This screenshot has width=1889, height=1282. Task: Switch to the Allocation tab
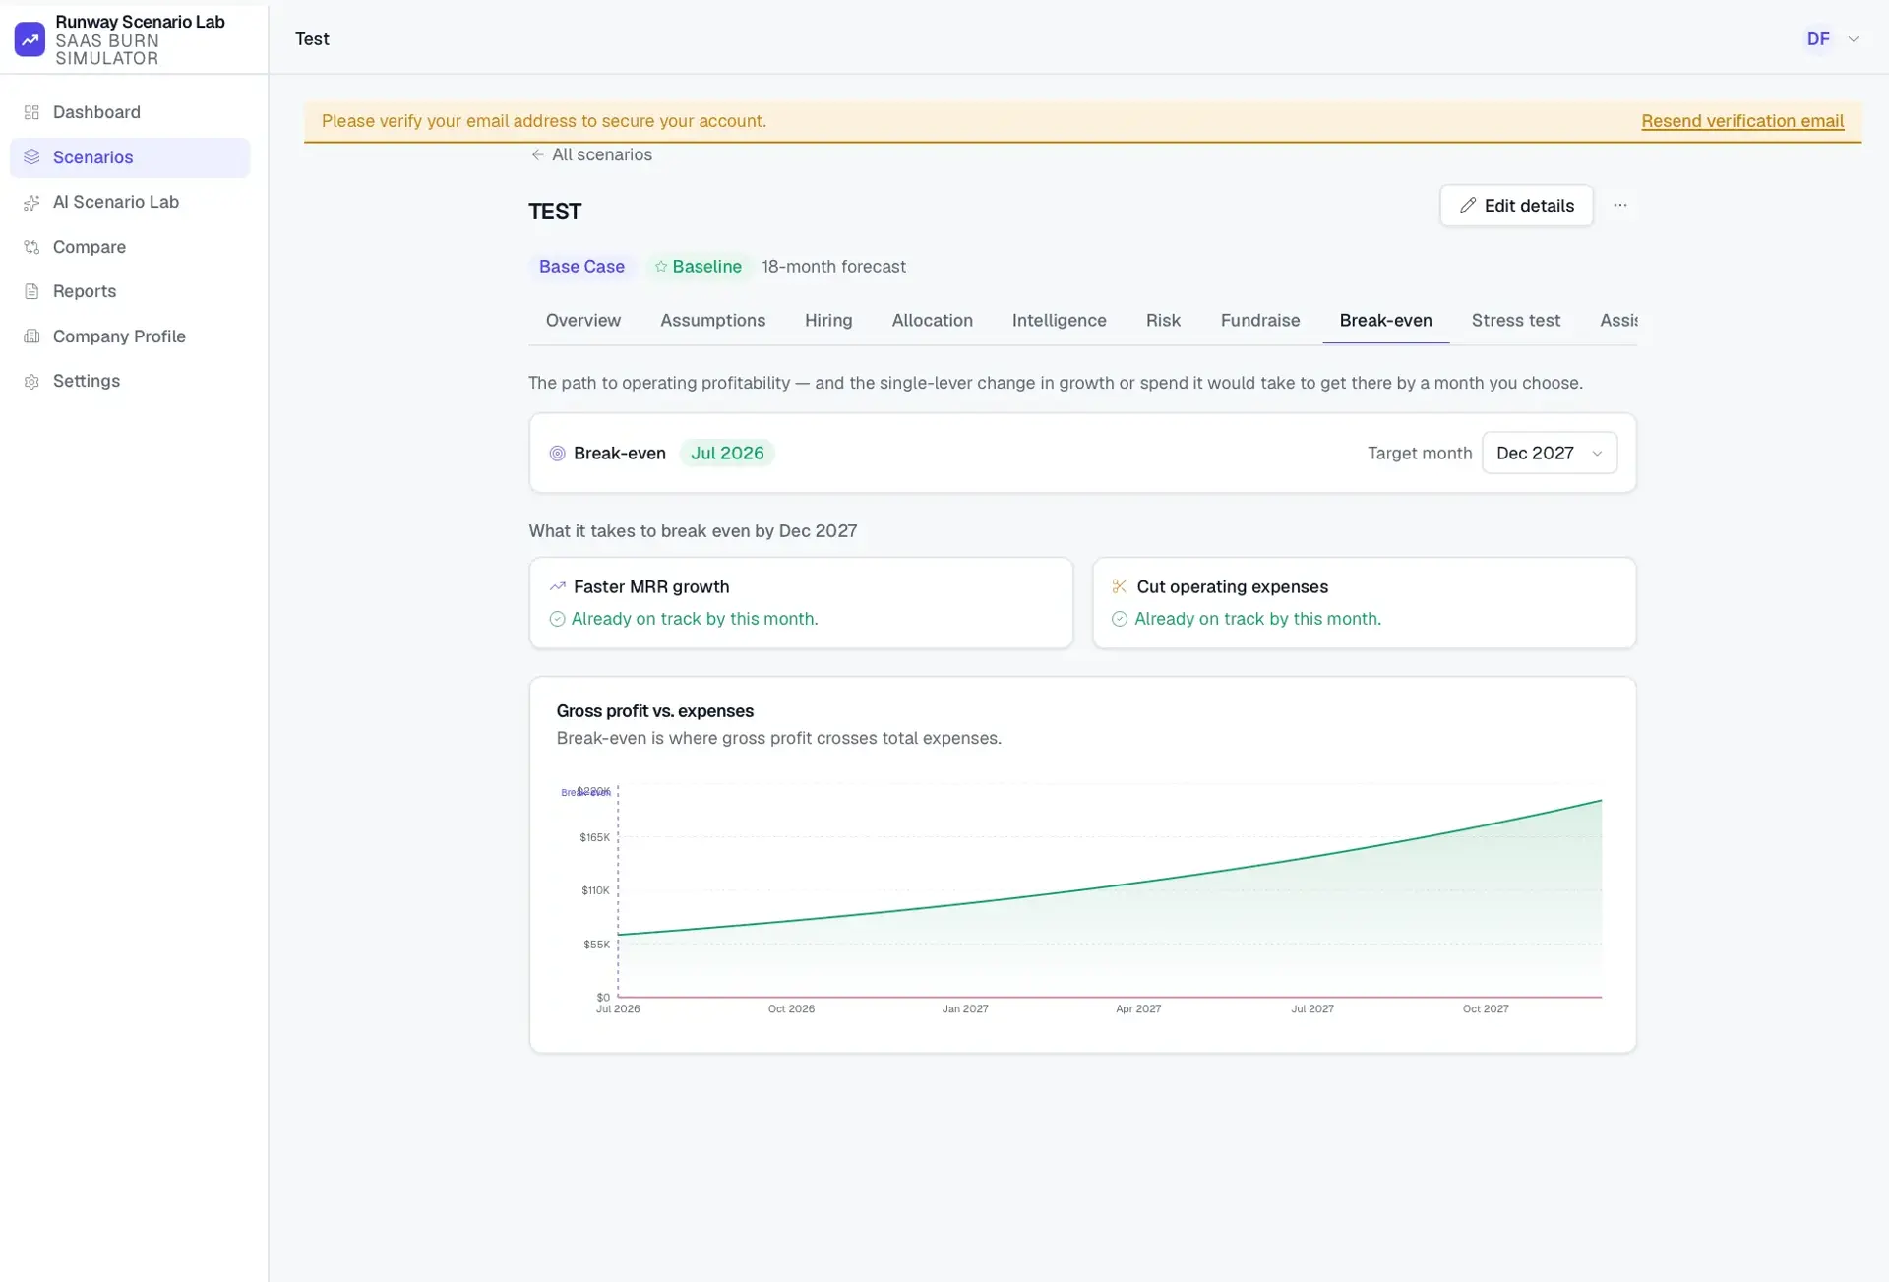[x=933, y=321]
